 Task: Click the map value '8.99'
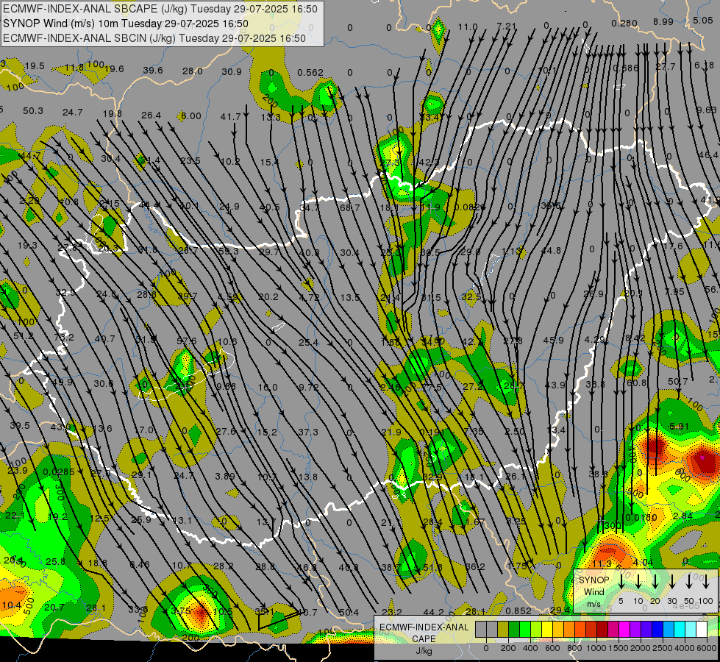[663, 21]
